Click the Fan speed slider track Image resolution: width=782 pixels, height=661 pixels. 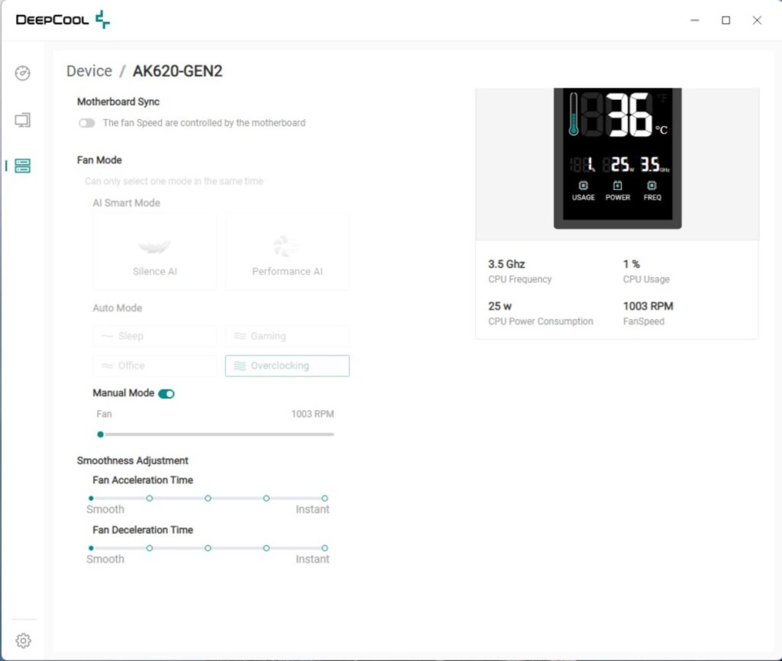click(x=218, y=434)
